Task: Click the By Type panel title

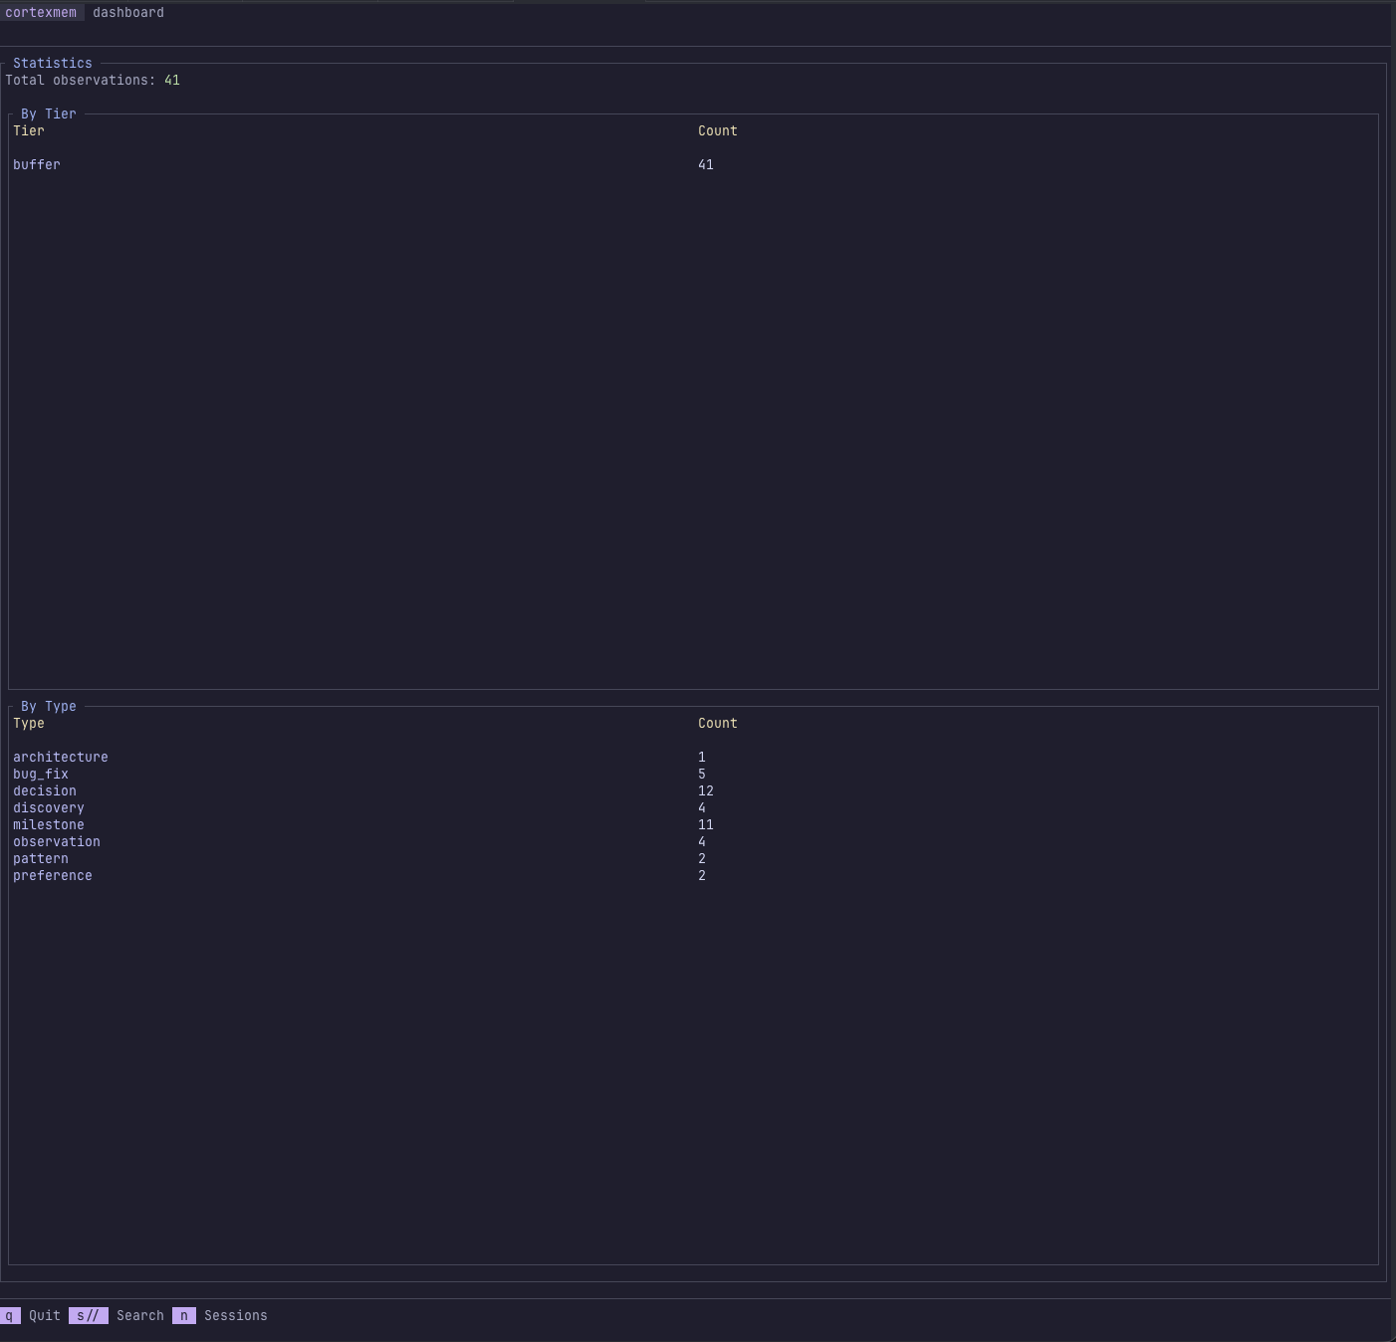Action: [x=49, y=707]
